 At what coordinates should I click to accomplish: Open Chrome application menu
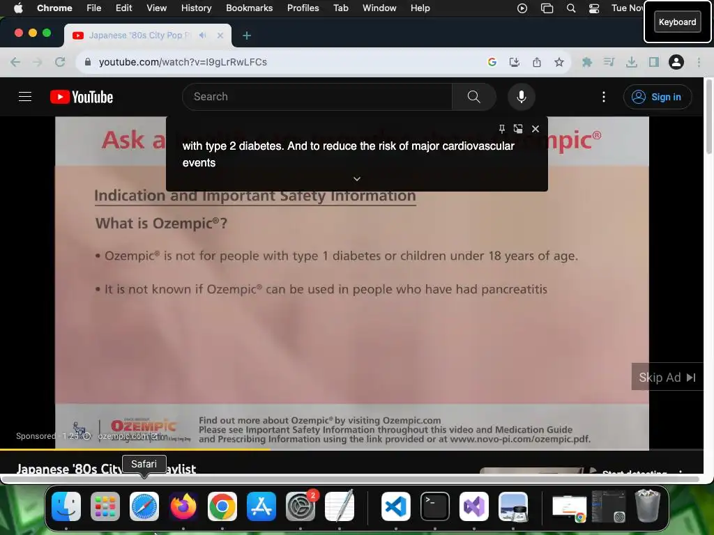[54, 8]
